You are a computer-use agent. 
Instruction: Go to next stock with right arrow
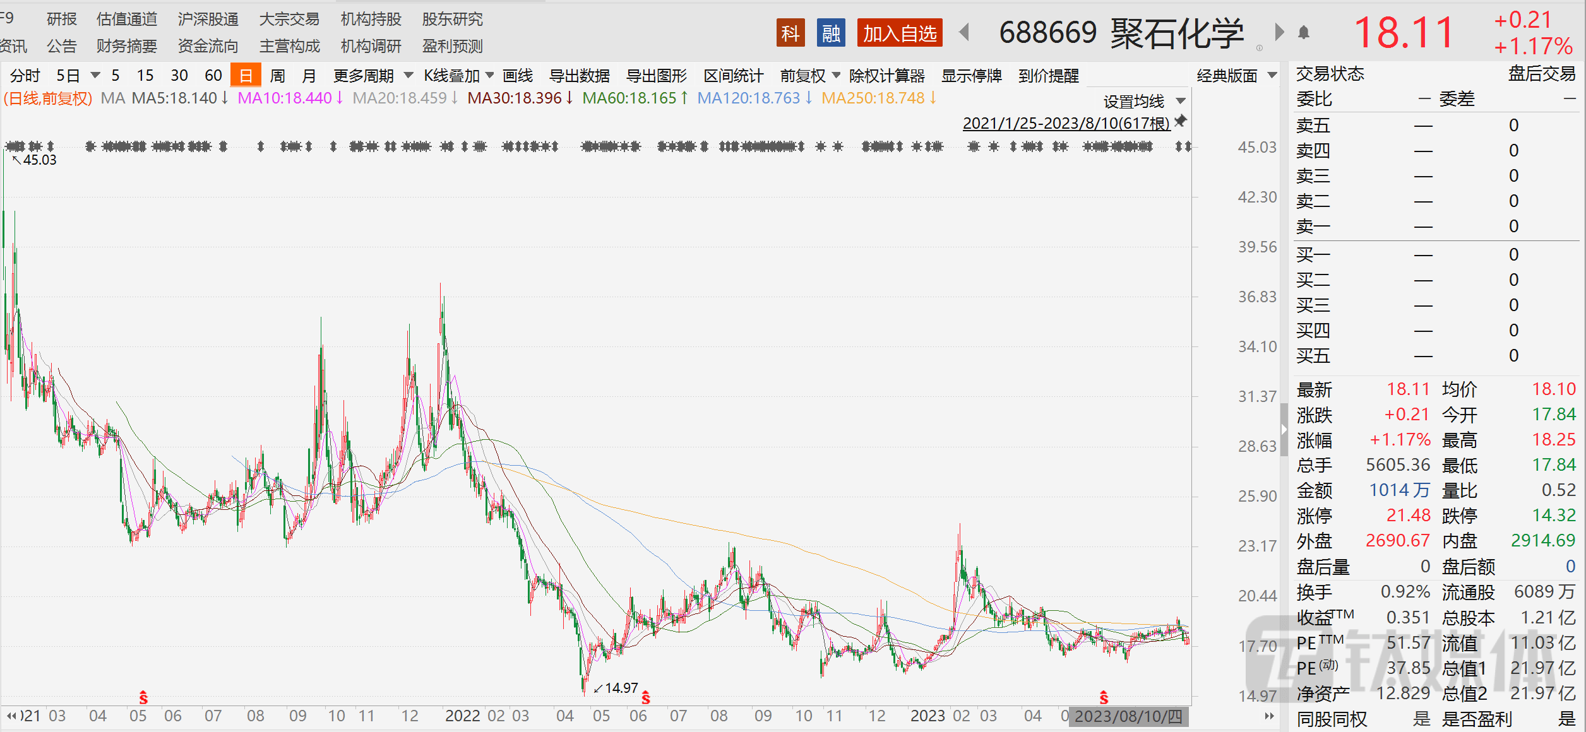pyautogui.click(x=1279, y=32)
